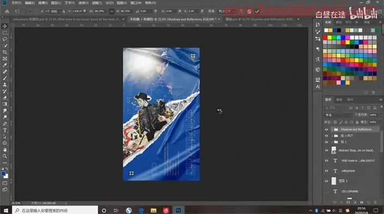384x214 pixels.
Task: Select the Hand tool
Action: pos(5,150)
